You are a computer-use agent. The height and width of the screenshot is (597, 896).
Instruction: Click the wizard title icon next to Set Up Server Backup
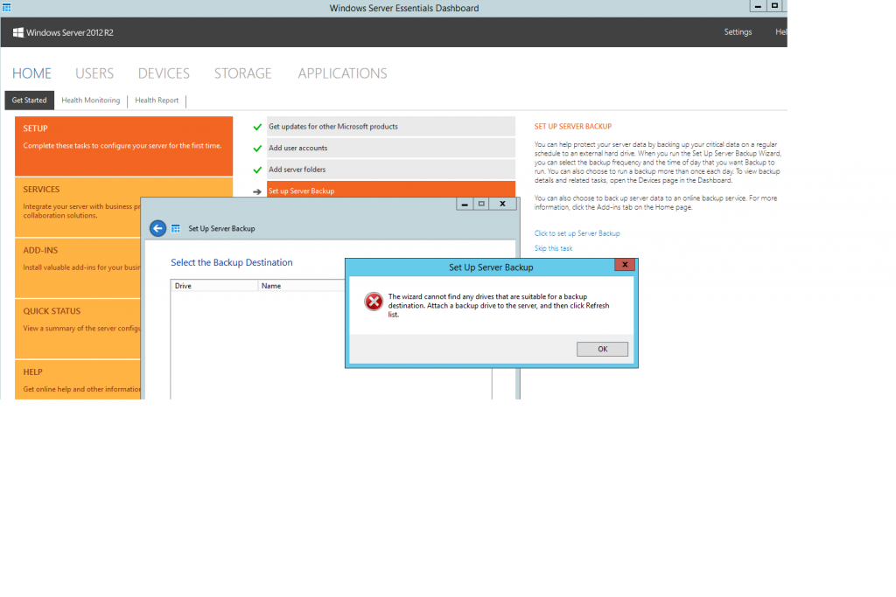[175, 228]
